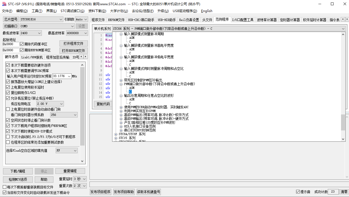Toggle 振荡器放大增益 checkbox

click(x=8, y=82)
